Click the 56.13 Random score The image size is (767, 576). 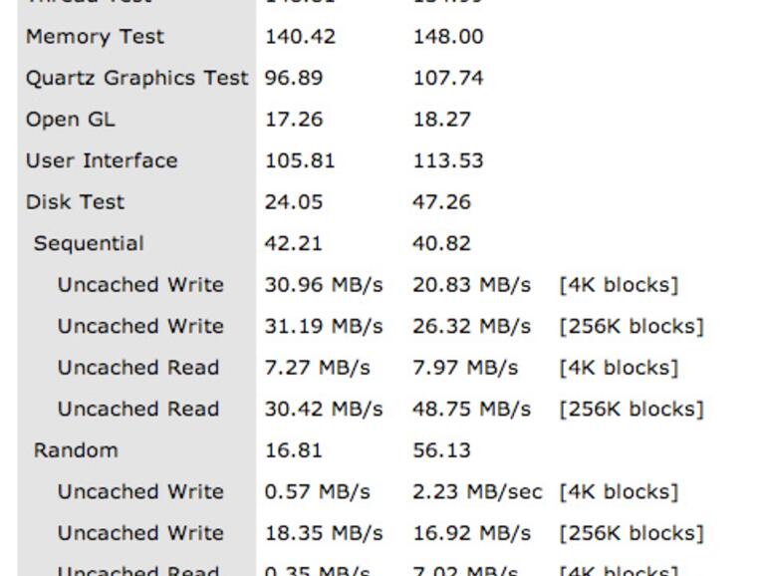442,450
